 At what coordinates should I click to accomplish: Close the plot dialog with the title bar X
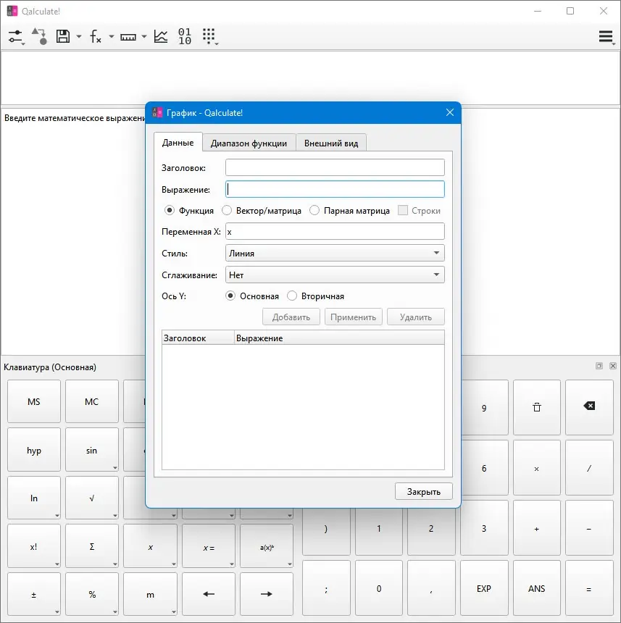(450, 112)
